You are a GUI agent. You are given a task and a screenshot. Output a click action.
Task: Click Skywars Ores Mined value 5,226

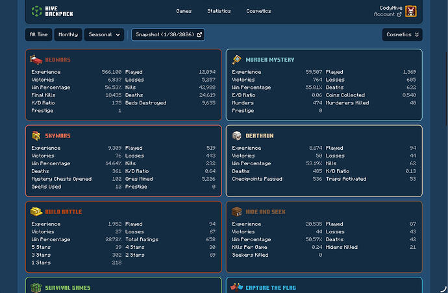[x=208, y=179]
